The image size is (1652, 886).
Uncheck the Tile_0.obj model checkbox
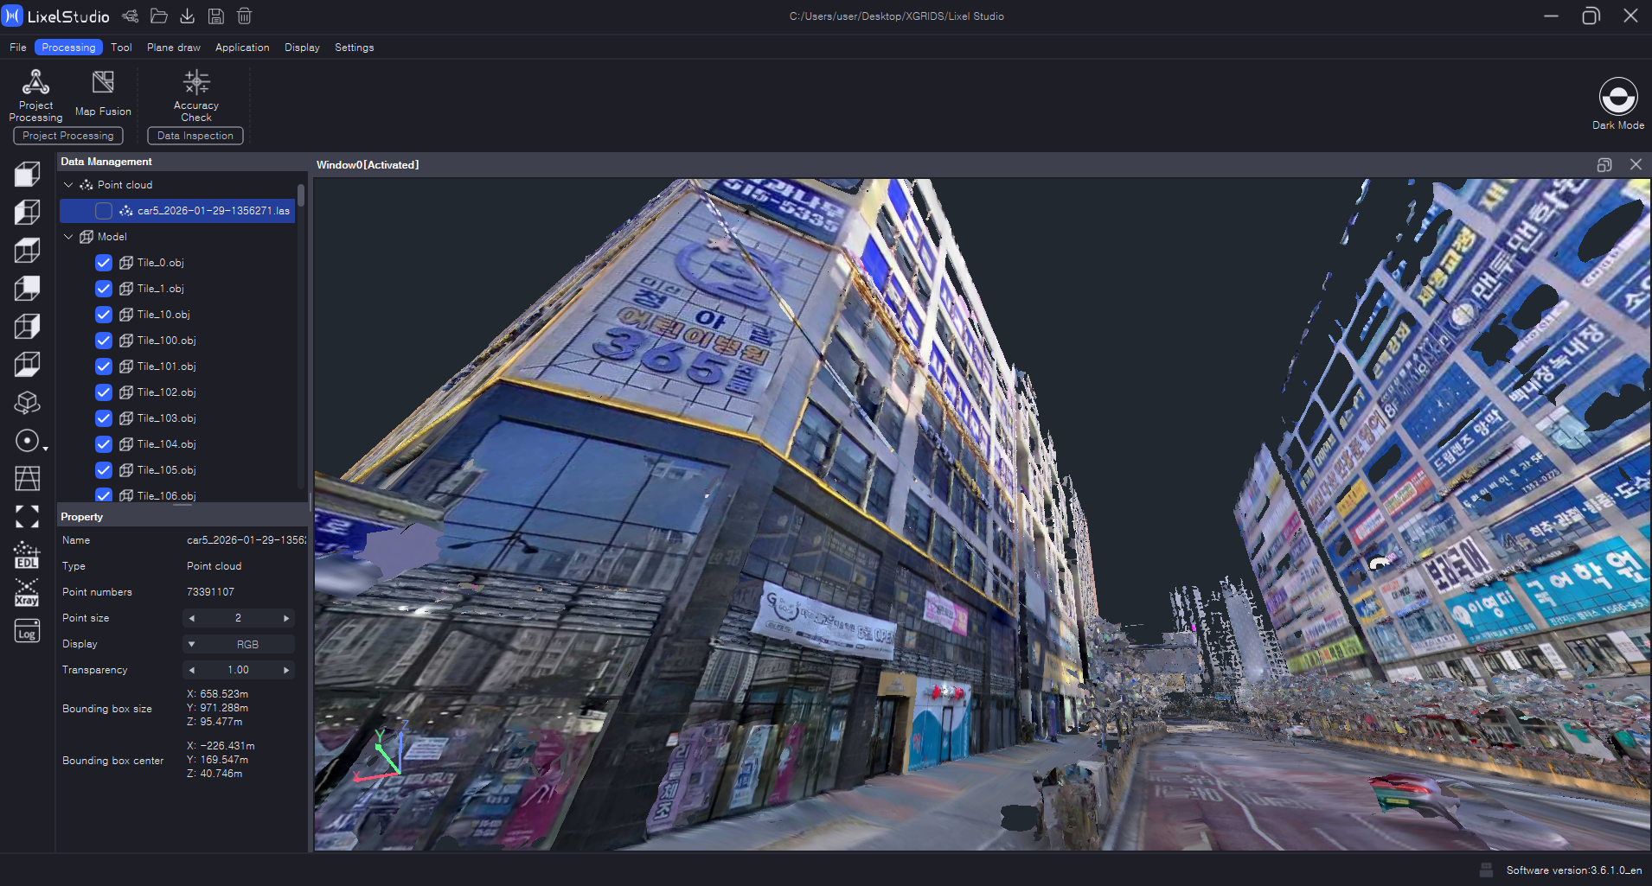[104, 263]
